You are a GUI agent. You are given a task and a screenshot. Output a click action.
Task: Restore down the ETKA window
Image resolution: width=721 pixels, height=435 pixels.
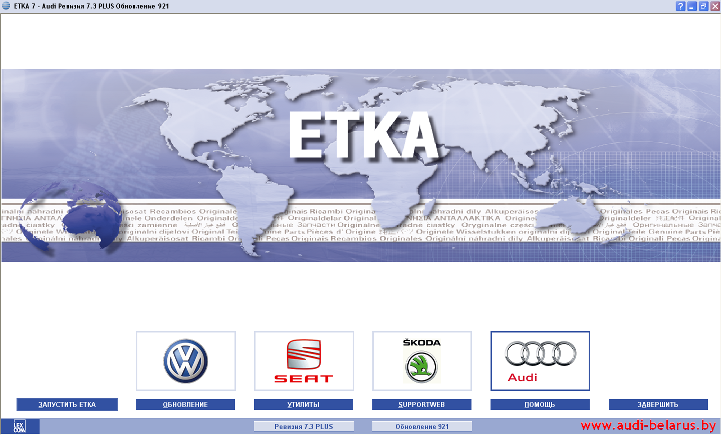703,6
